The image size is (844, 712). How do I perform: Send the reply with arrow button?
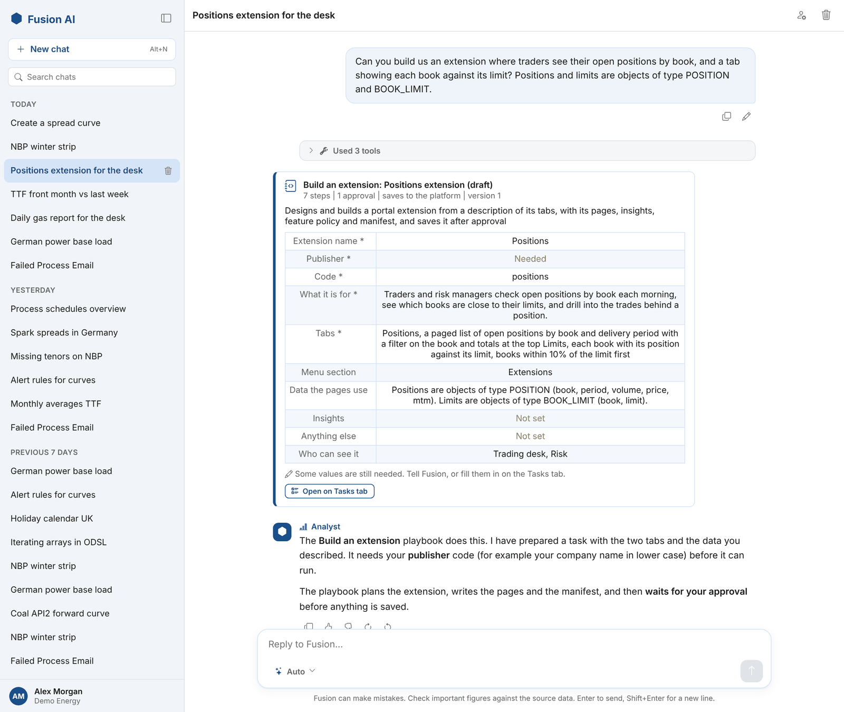tap(751, 671)
